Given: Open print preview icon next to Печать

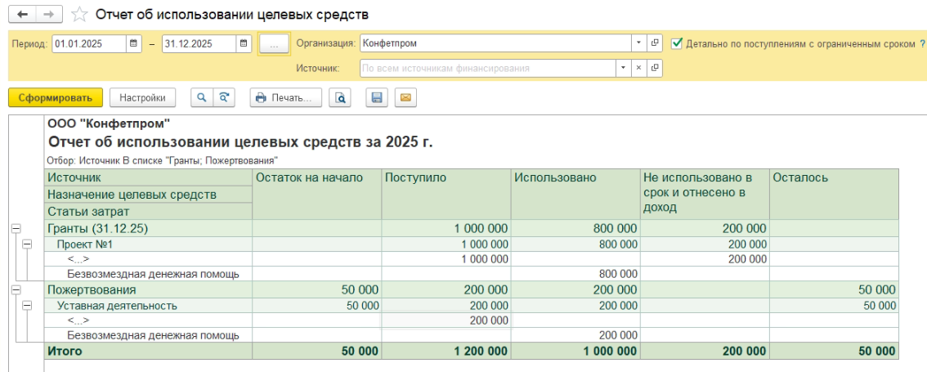Looking at the screenshot, I should coord(340,98).
